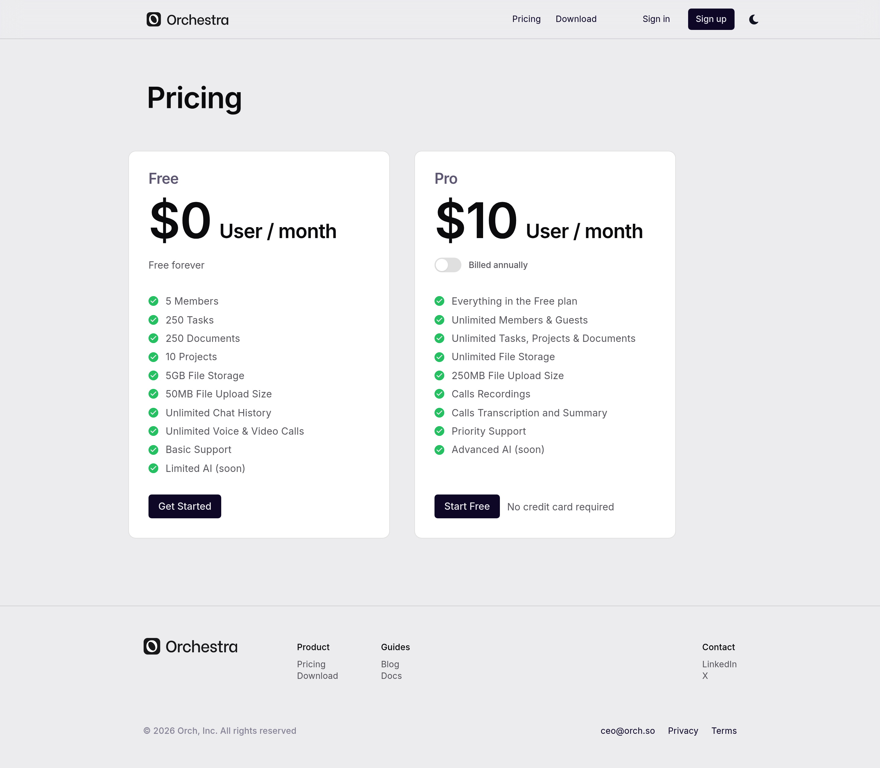Click the checkmark next to Limited AI (soon)

pyautogui.click(x=153, y=469)
